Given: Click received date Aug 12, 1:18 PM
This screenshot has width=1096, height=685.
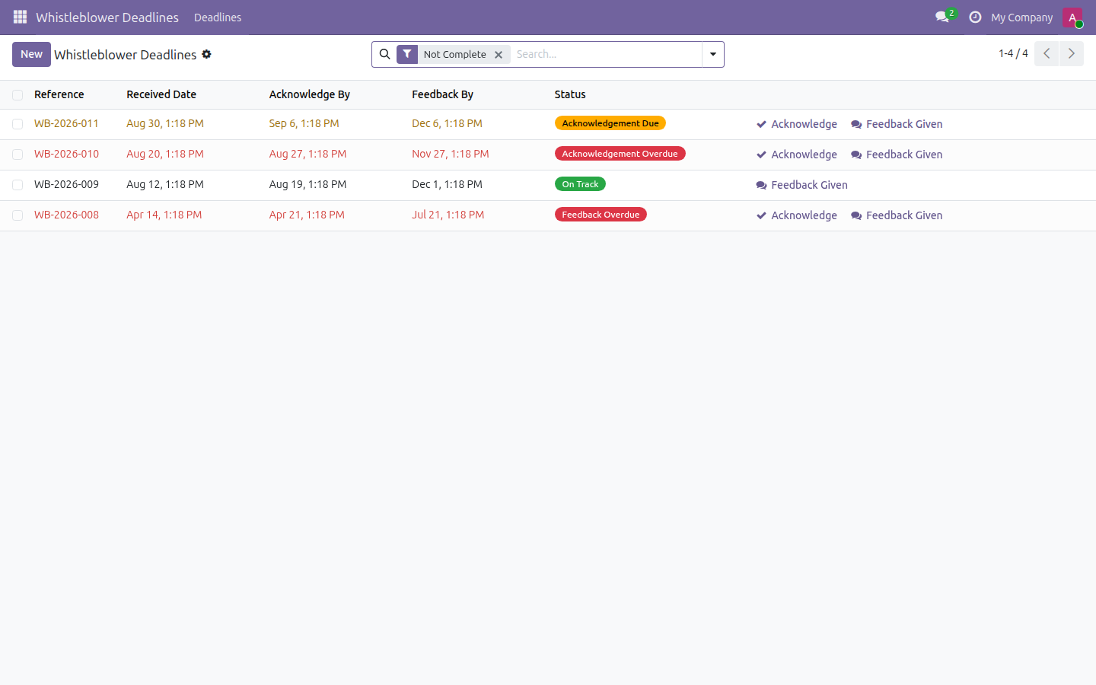Looking at the screenshot, I should pyautogui.click(x=165, y=184).
